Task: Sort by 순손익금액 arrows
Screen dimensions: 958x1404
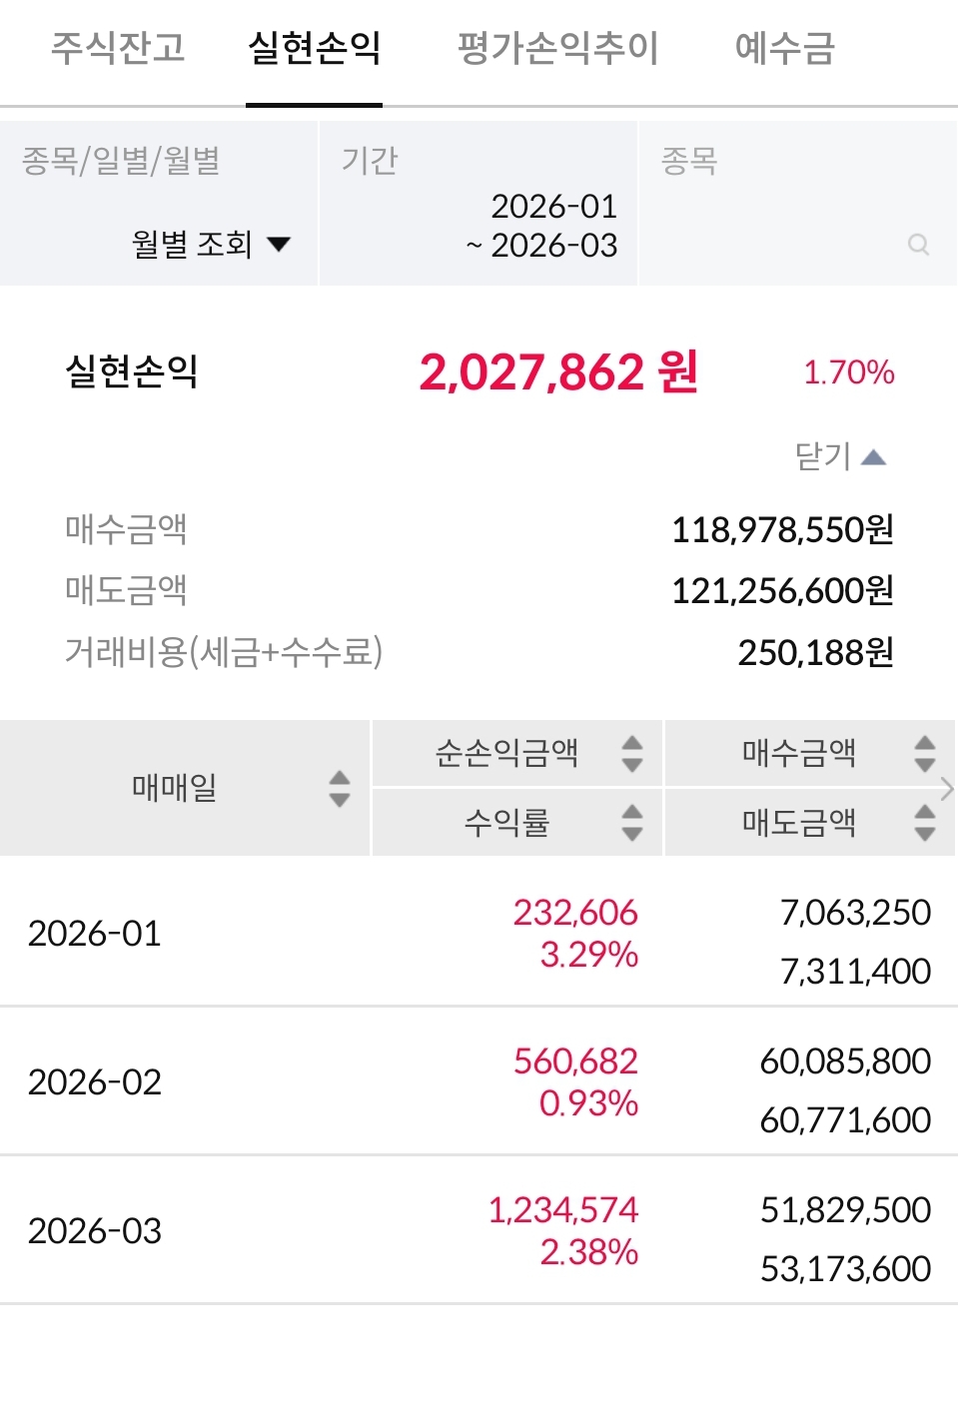Action: tap(631, 753)
